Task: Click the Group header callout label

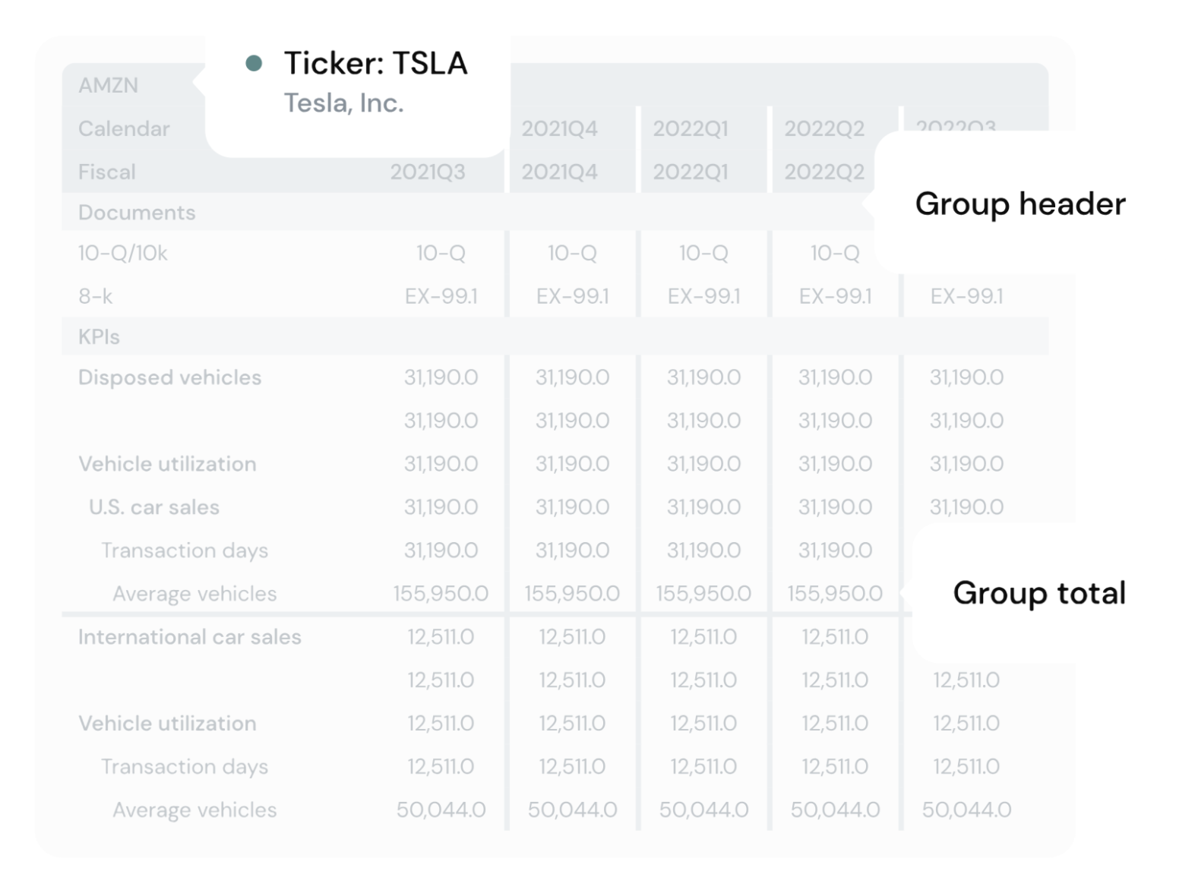Action: tap(1019, 204)
